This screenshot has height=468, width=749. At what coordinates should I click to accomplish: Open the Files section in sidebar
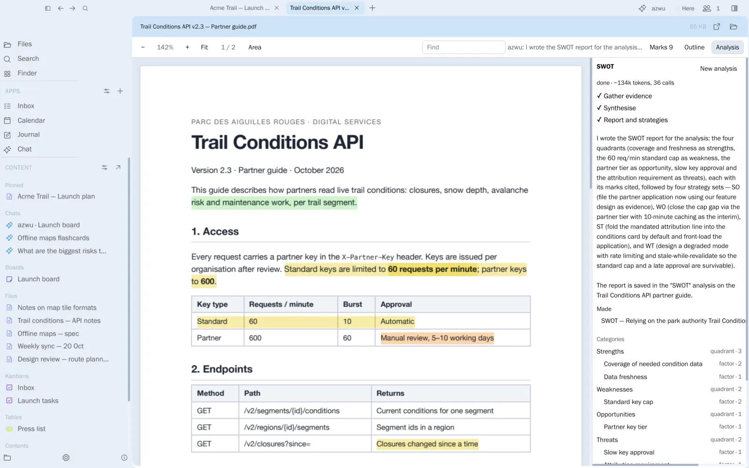point(25,44)
